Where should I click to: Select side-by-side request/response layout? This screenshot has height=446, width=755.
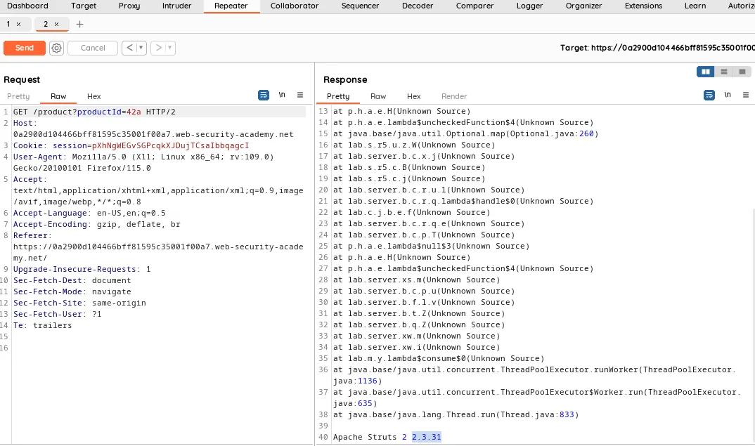click(x=706, y=72)
